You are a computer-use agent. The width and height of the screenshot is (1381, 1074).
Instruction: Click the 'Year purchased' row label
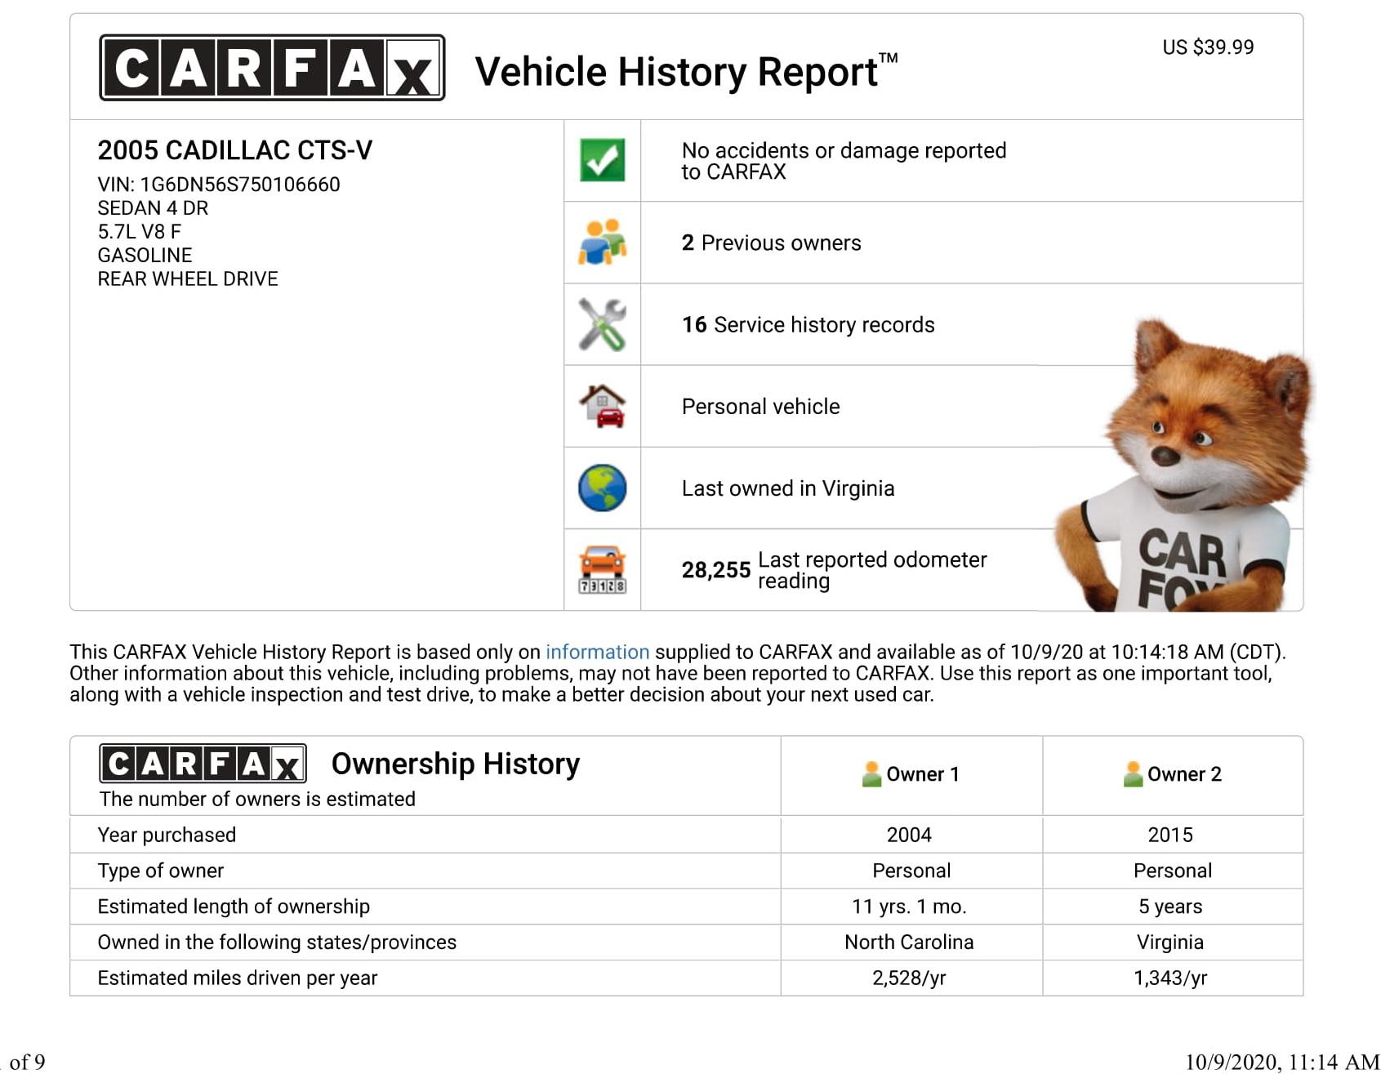[167, 835]
